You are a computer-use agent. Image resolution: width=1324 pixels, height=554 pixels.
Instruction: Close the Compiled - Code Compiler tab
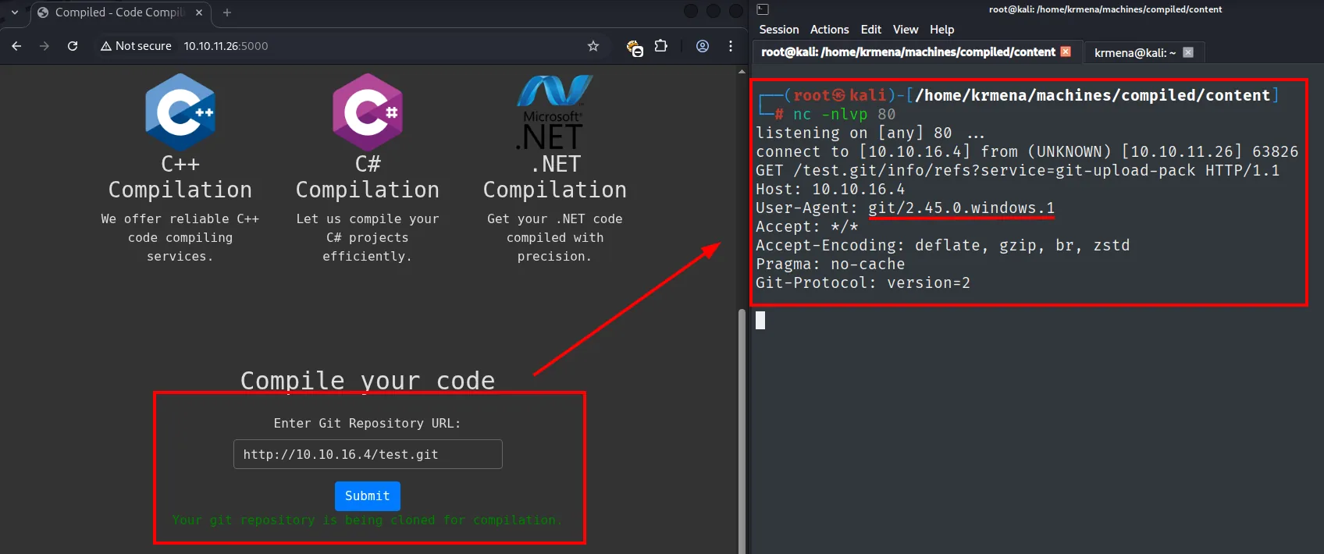(199, 12)
